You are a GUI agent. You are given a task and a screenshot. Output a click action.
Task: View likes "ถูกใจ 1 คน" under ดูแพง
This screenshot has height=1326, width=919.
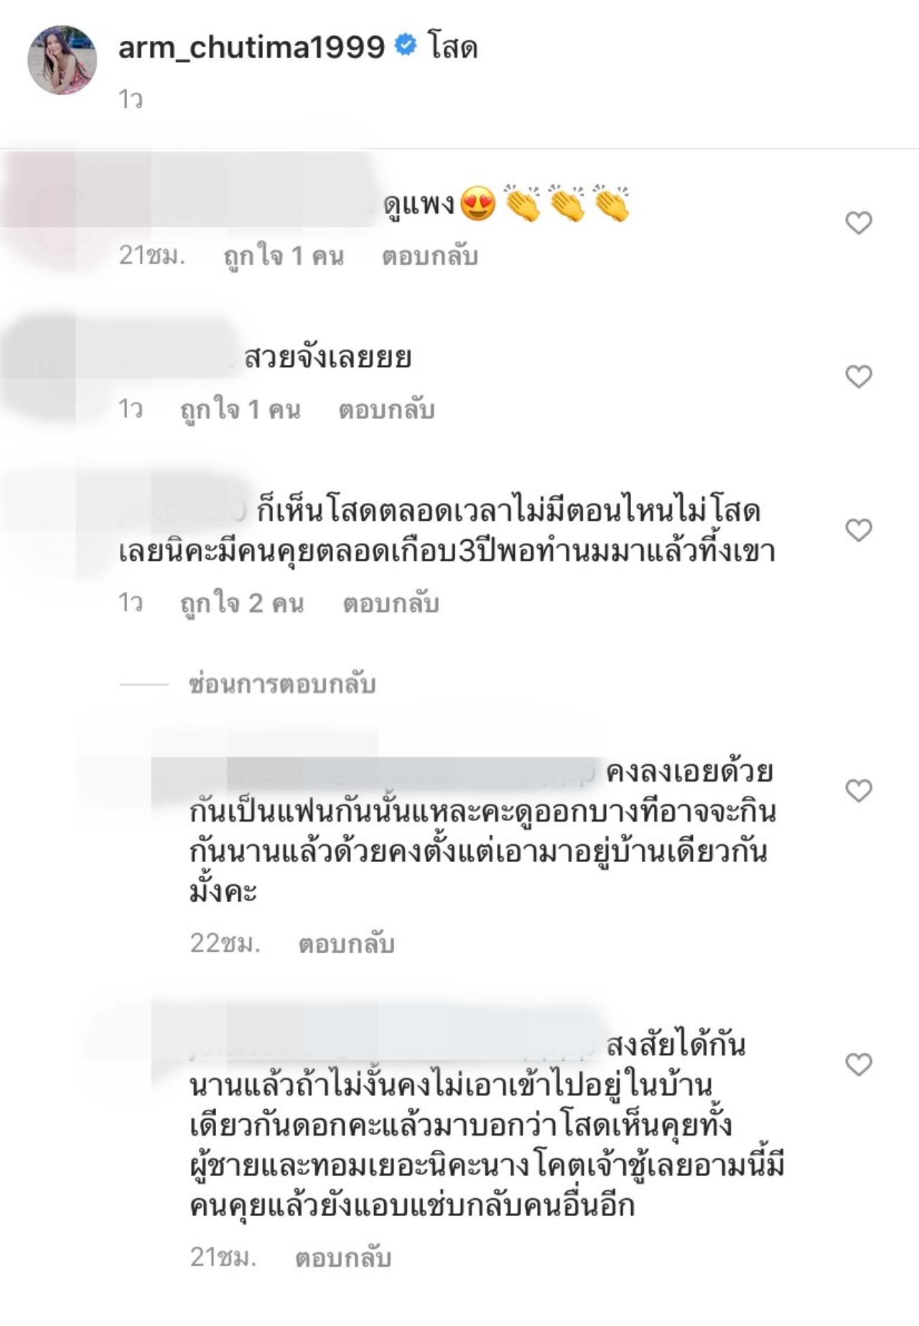284,256
